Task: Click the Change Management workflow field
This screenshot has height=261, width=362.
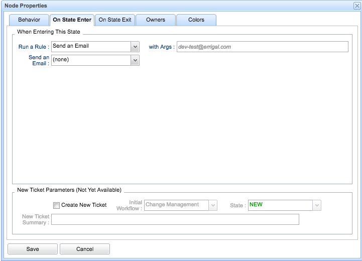Action: 176,205
